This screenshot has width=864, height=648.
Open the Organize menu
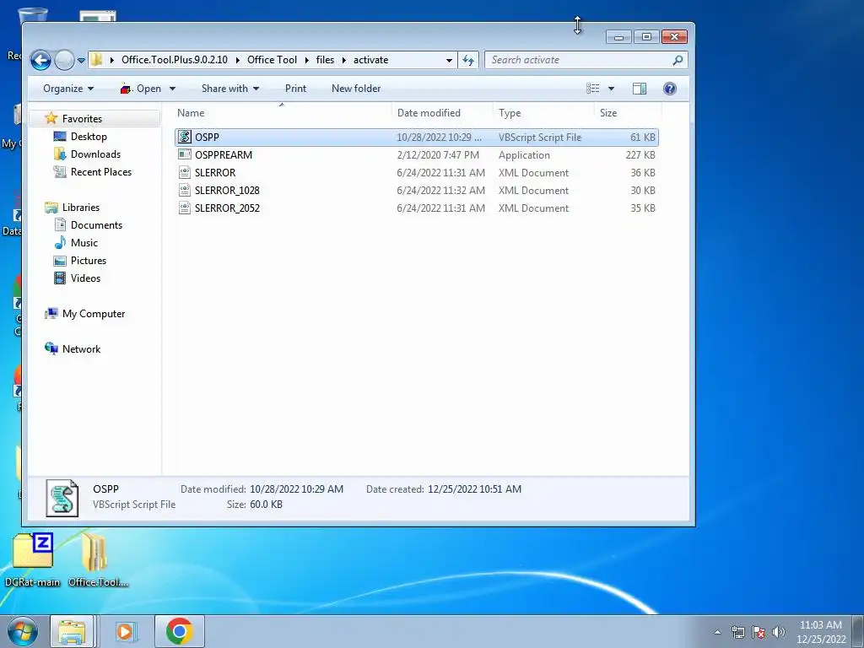pos(68,88)
